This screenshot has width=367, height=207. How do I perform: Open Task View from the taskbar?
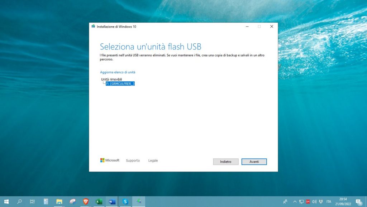click(32, 202)
